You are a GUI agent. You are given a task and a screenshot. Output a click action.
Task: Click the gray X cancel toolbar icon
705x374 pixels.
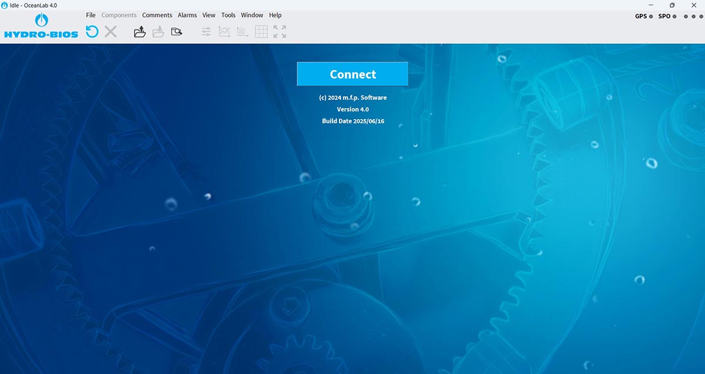[x=110, y=32]
